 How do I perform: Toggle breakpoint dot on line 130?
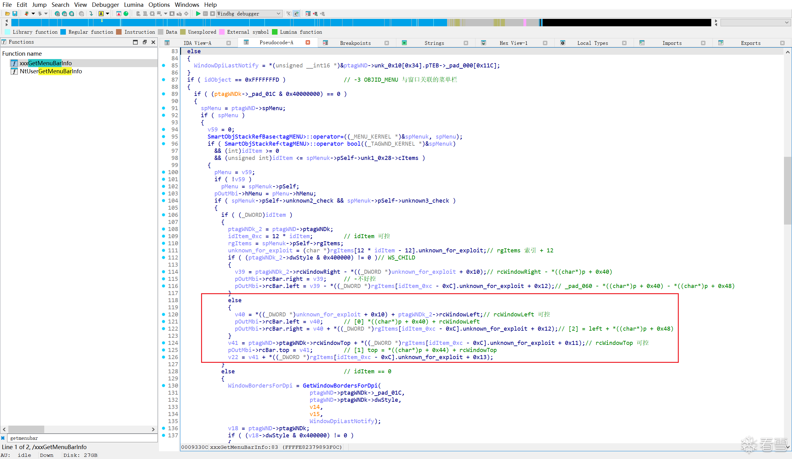coord(163,385)
